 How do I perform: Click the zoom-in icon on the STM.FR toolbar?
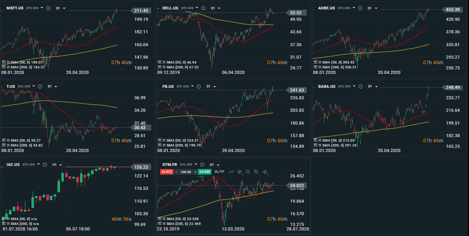click(x=256, y=172)
